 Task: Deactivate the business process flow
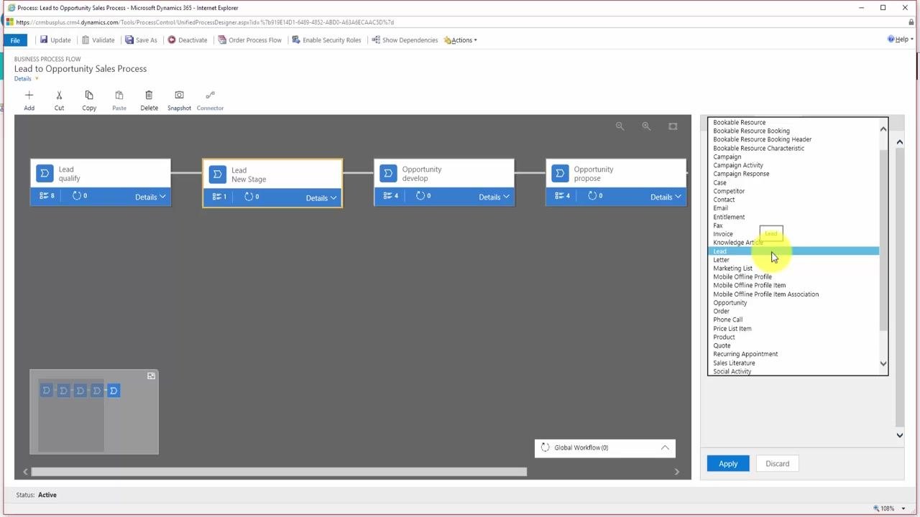[x=188, y=40]
